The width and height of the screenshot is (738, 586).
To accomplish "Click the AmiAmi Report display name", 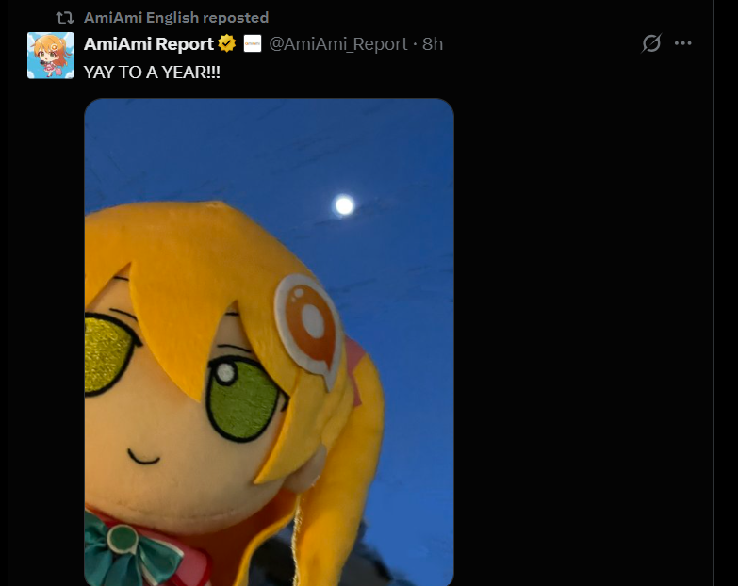I will (x=149, y=43).
